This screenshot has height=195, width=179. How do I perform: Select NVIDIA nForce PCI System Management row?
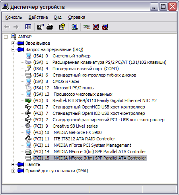[82, 145]
